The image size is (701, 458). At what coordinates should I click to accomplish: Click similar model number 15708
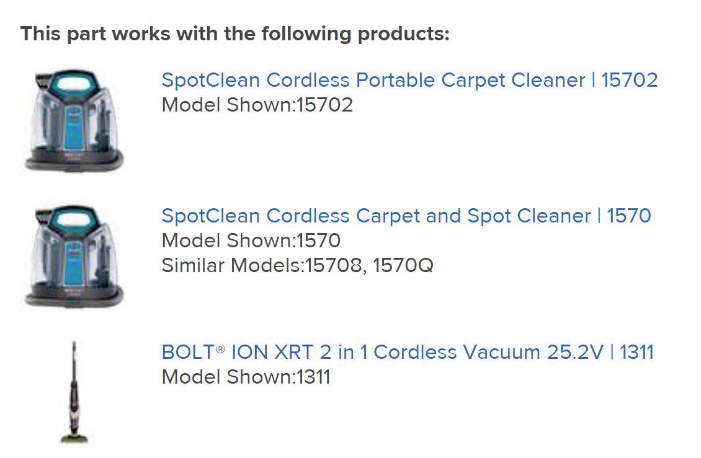click(334, 265)
